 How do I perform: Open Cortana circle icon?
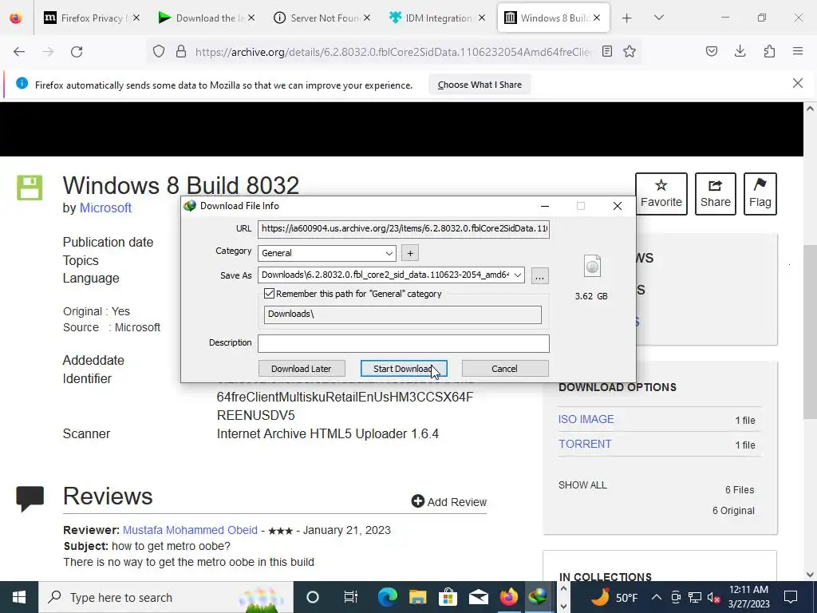(313, 597)
